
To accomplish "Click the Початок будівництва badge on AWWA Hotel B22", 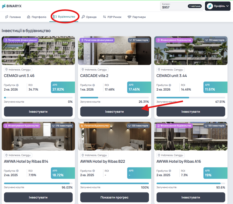I will 95,126.
